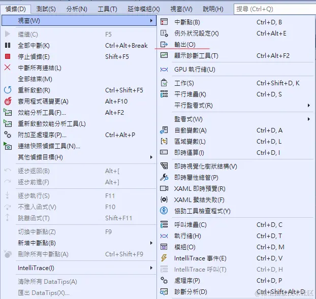Image resolution: width=316 pixels, height=299 pixels.
Task: Click the Ctrl+Alt+P shortcut text
Action: pos(120,135)
